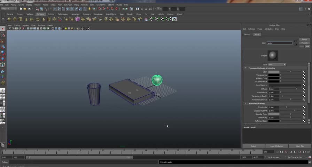Open the Create UVs menu
The width and height of the screenshot is (312, 167).
coord(101,5)
